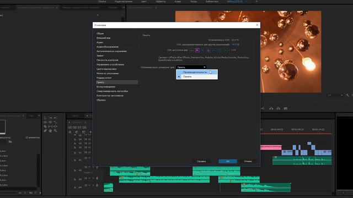Open the Общие preferences category

[100, 34]
